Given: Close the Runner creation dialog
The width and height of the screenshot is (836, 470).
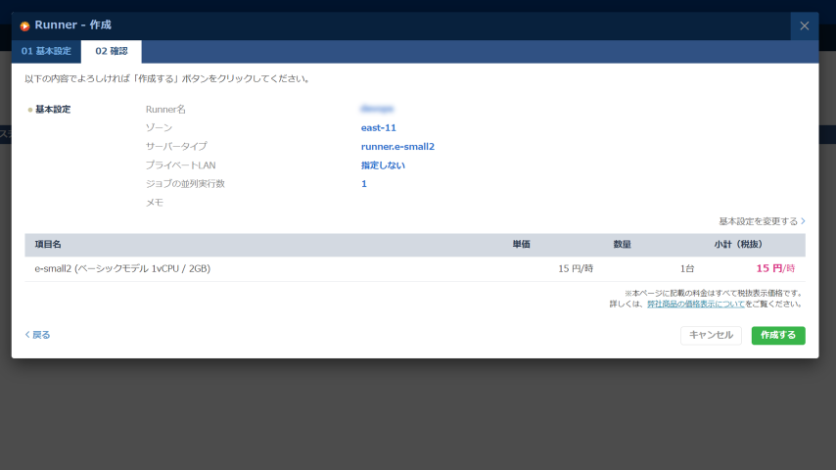Looking at the screenshot, I should pyautogui.click(x=804, y=25).
